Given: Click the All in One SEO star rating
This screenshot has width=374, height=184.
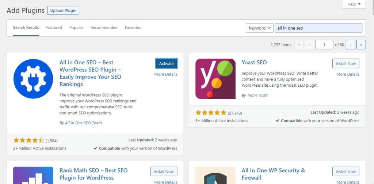Looking at the screenshot, I should tap(28, 140).
